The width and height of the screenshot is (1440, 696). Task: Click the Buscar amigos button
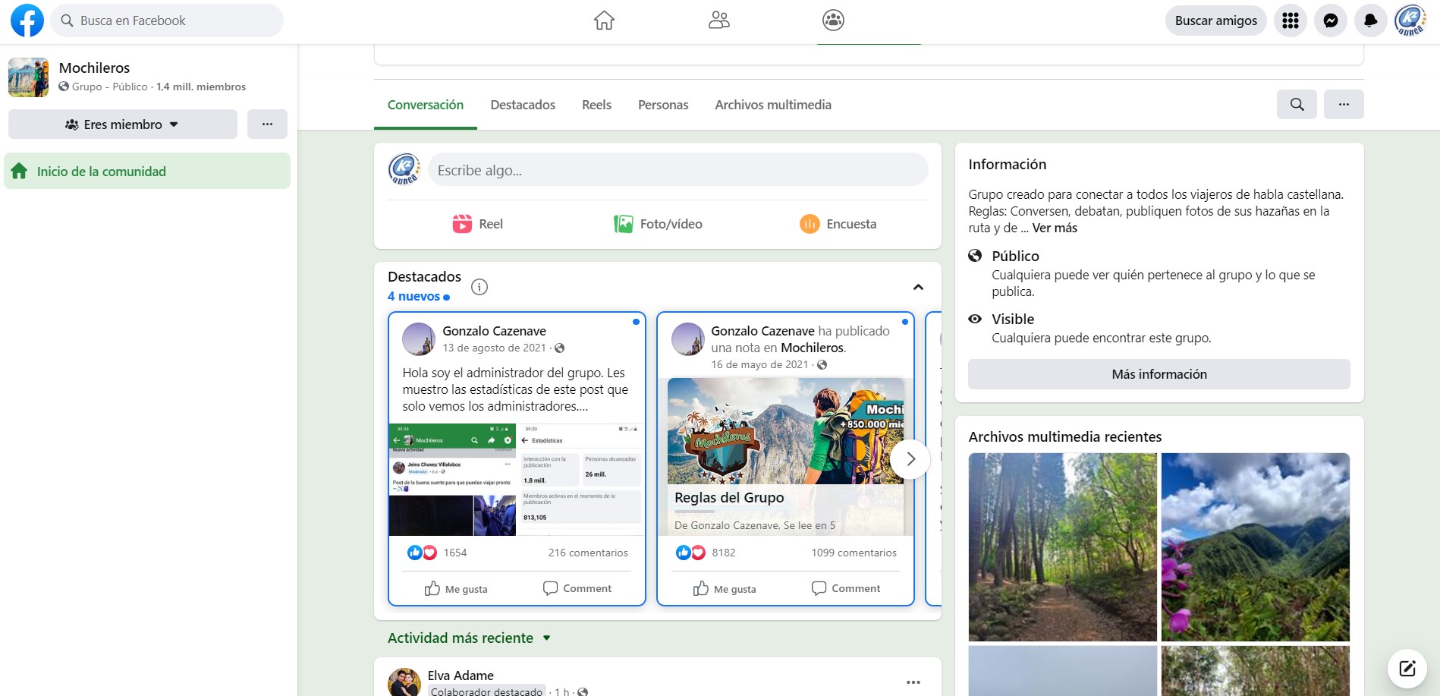coord(1216,20)
